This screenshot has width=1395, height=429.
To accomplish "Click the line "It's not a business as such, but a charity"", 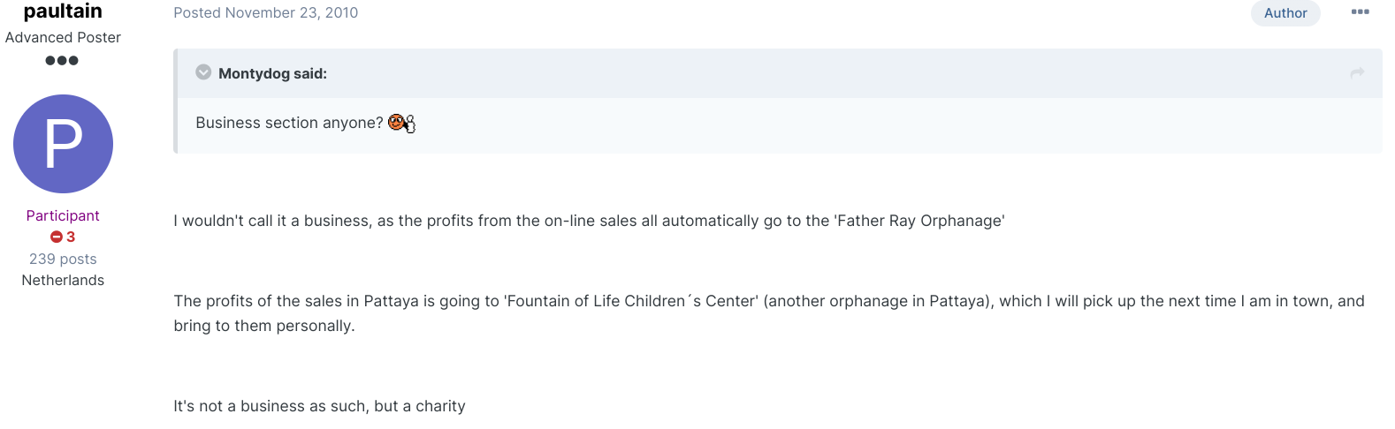I will [x=319, y=406].
